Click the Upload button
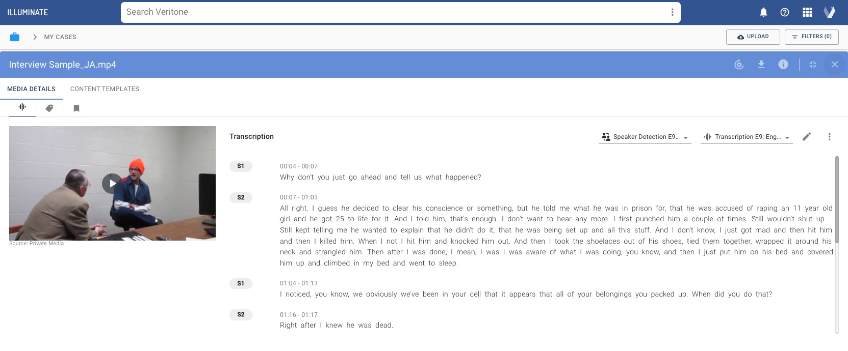Image resolution: width=848 pixels, height=351 pixels. pos(753,37)
